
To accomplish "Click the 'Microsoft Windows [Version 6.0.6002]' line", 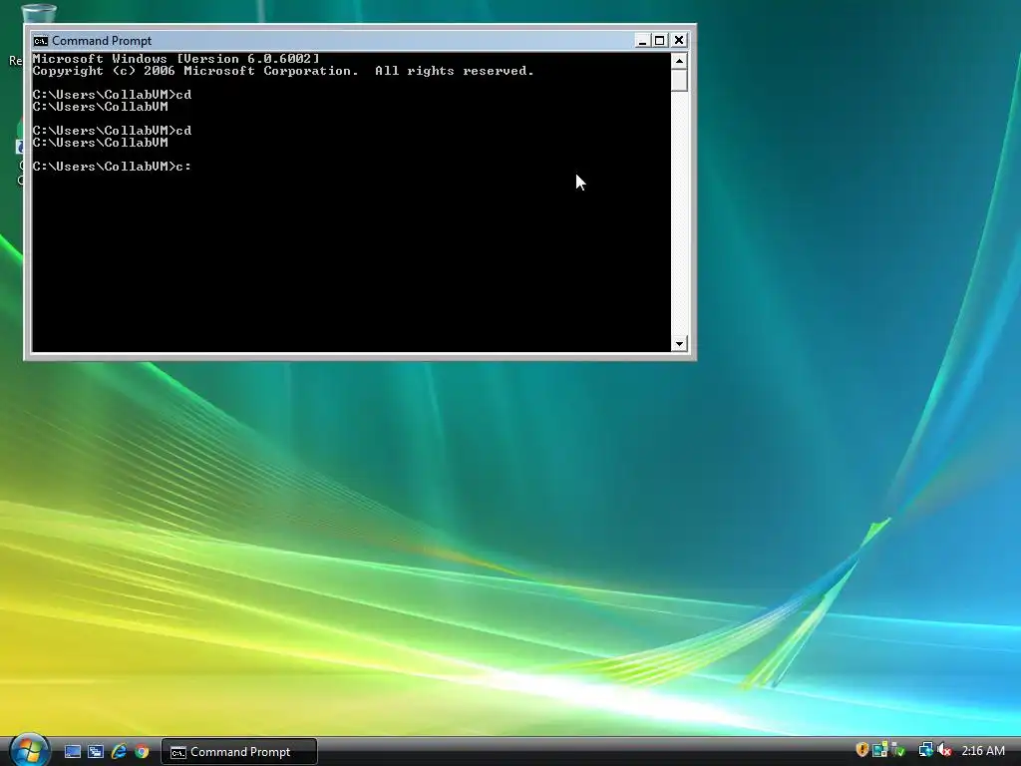I will coord(175,59).
